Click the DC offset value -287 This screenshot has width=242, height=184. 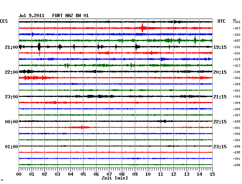tap(236, 41)
